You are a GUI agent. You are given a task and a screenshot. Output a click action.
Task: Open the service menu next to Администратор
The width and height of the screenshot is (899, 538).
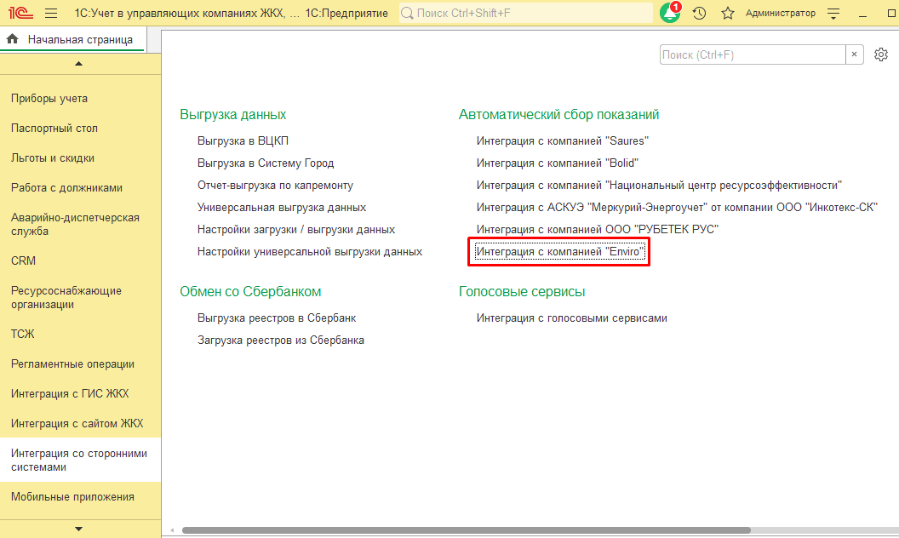click(x=833, y=13)
